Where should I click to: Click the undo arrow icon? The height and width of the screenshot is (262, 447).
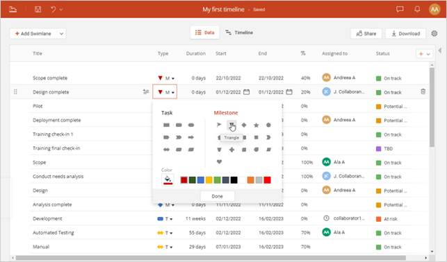pyautogui.click(x=54, y=10)
